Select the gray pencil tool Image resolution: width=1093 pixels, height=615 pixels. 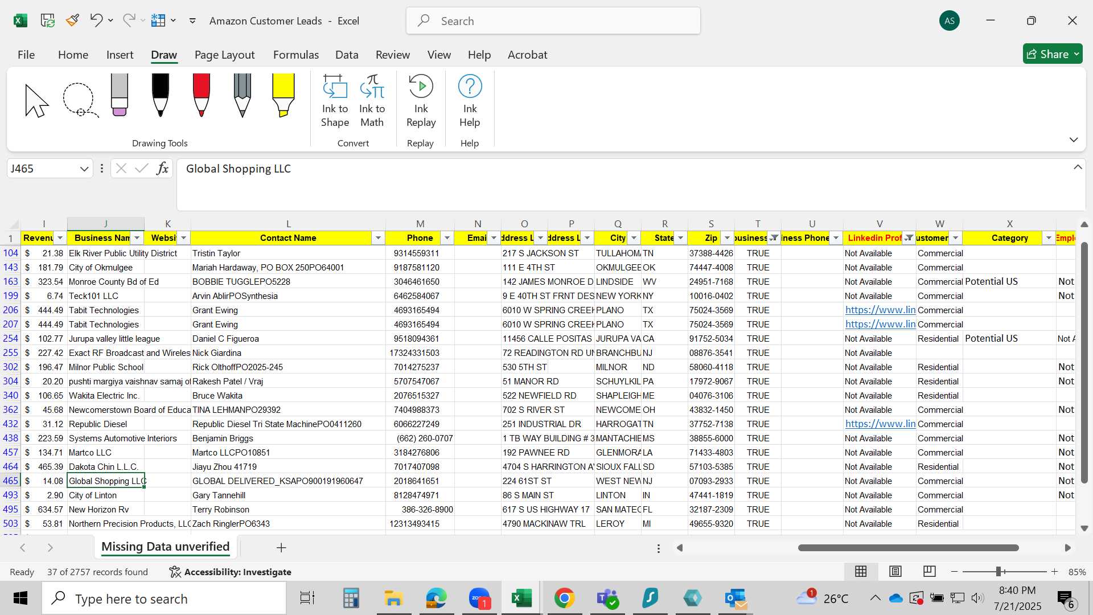(x=243, y=95)
